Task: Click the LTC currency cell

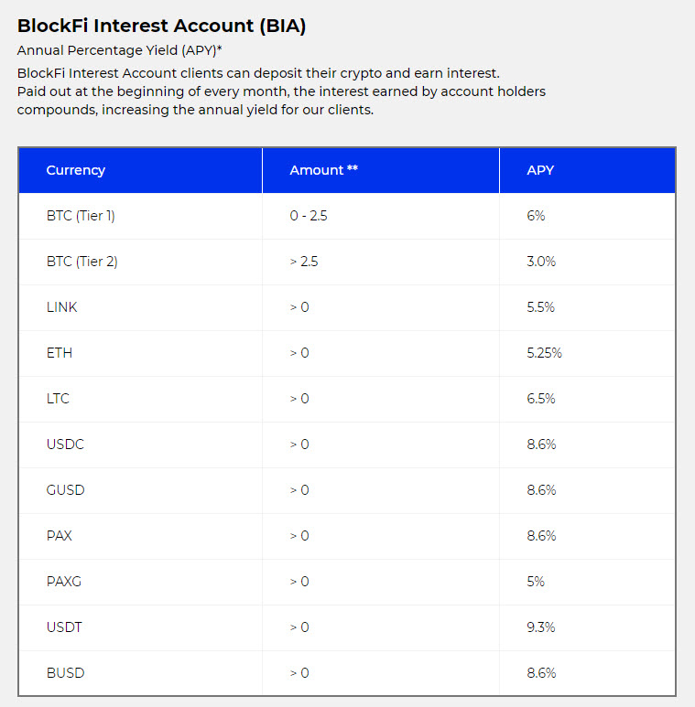Action: [58, 399]
